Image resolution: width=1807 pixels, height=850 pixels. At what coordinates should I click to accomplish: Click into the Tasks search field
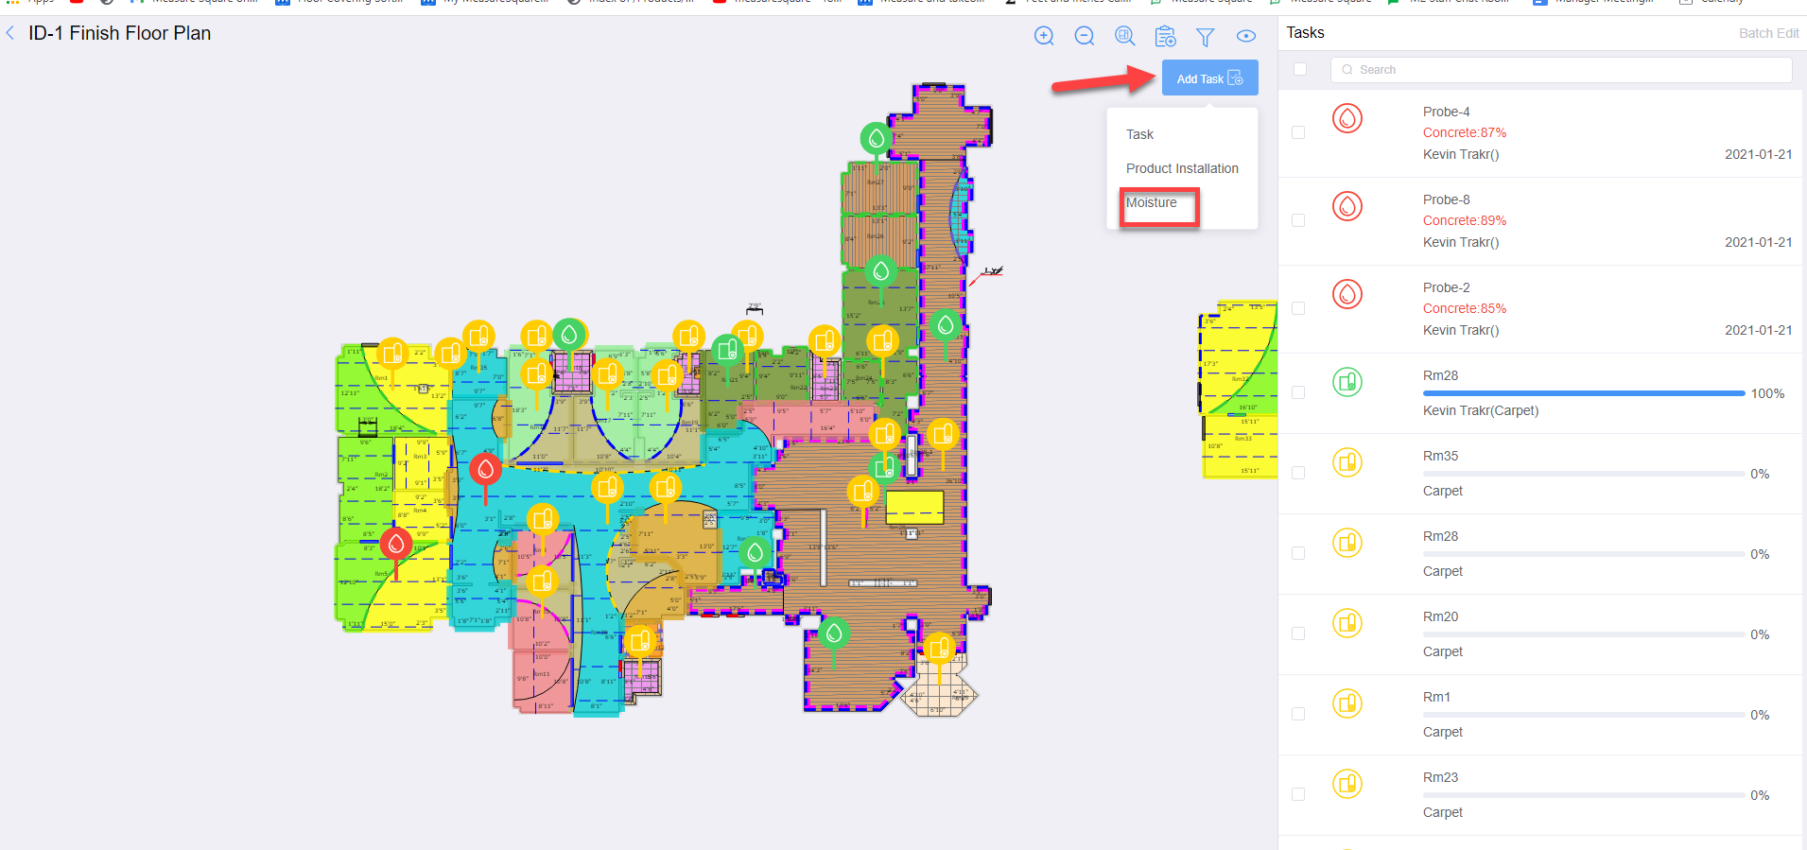1561,70
